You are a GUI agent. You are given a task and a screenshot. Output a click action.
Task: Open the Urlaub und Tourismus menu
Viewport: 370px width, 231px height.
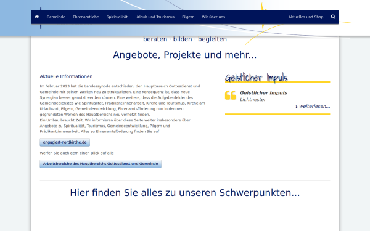coord(155,17)
